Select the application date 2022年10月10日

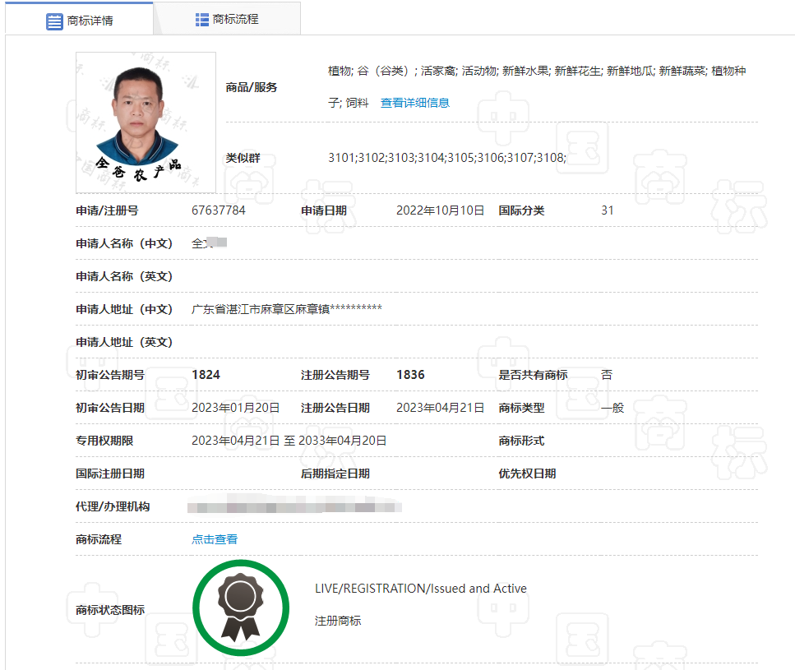point(440,210)
